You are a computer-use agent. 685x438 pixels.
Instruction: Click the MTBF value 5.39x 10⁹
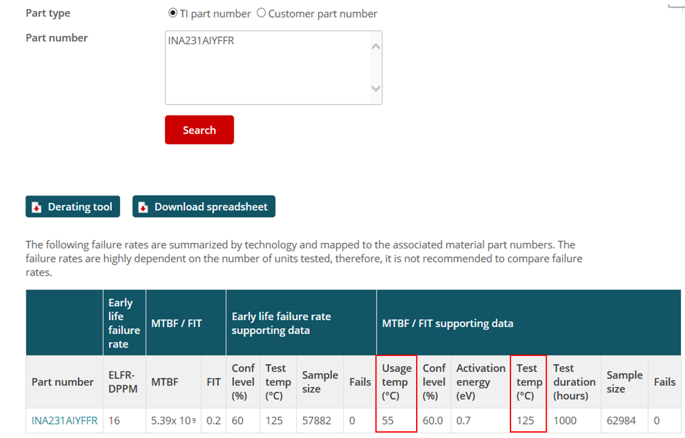tap(173, 420)
